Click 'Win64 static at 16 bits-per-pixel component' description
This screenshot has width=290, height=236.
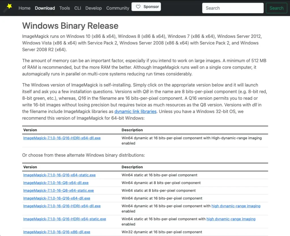(159, 175)
